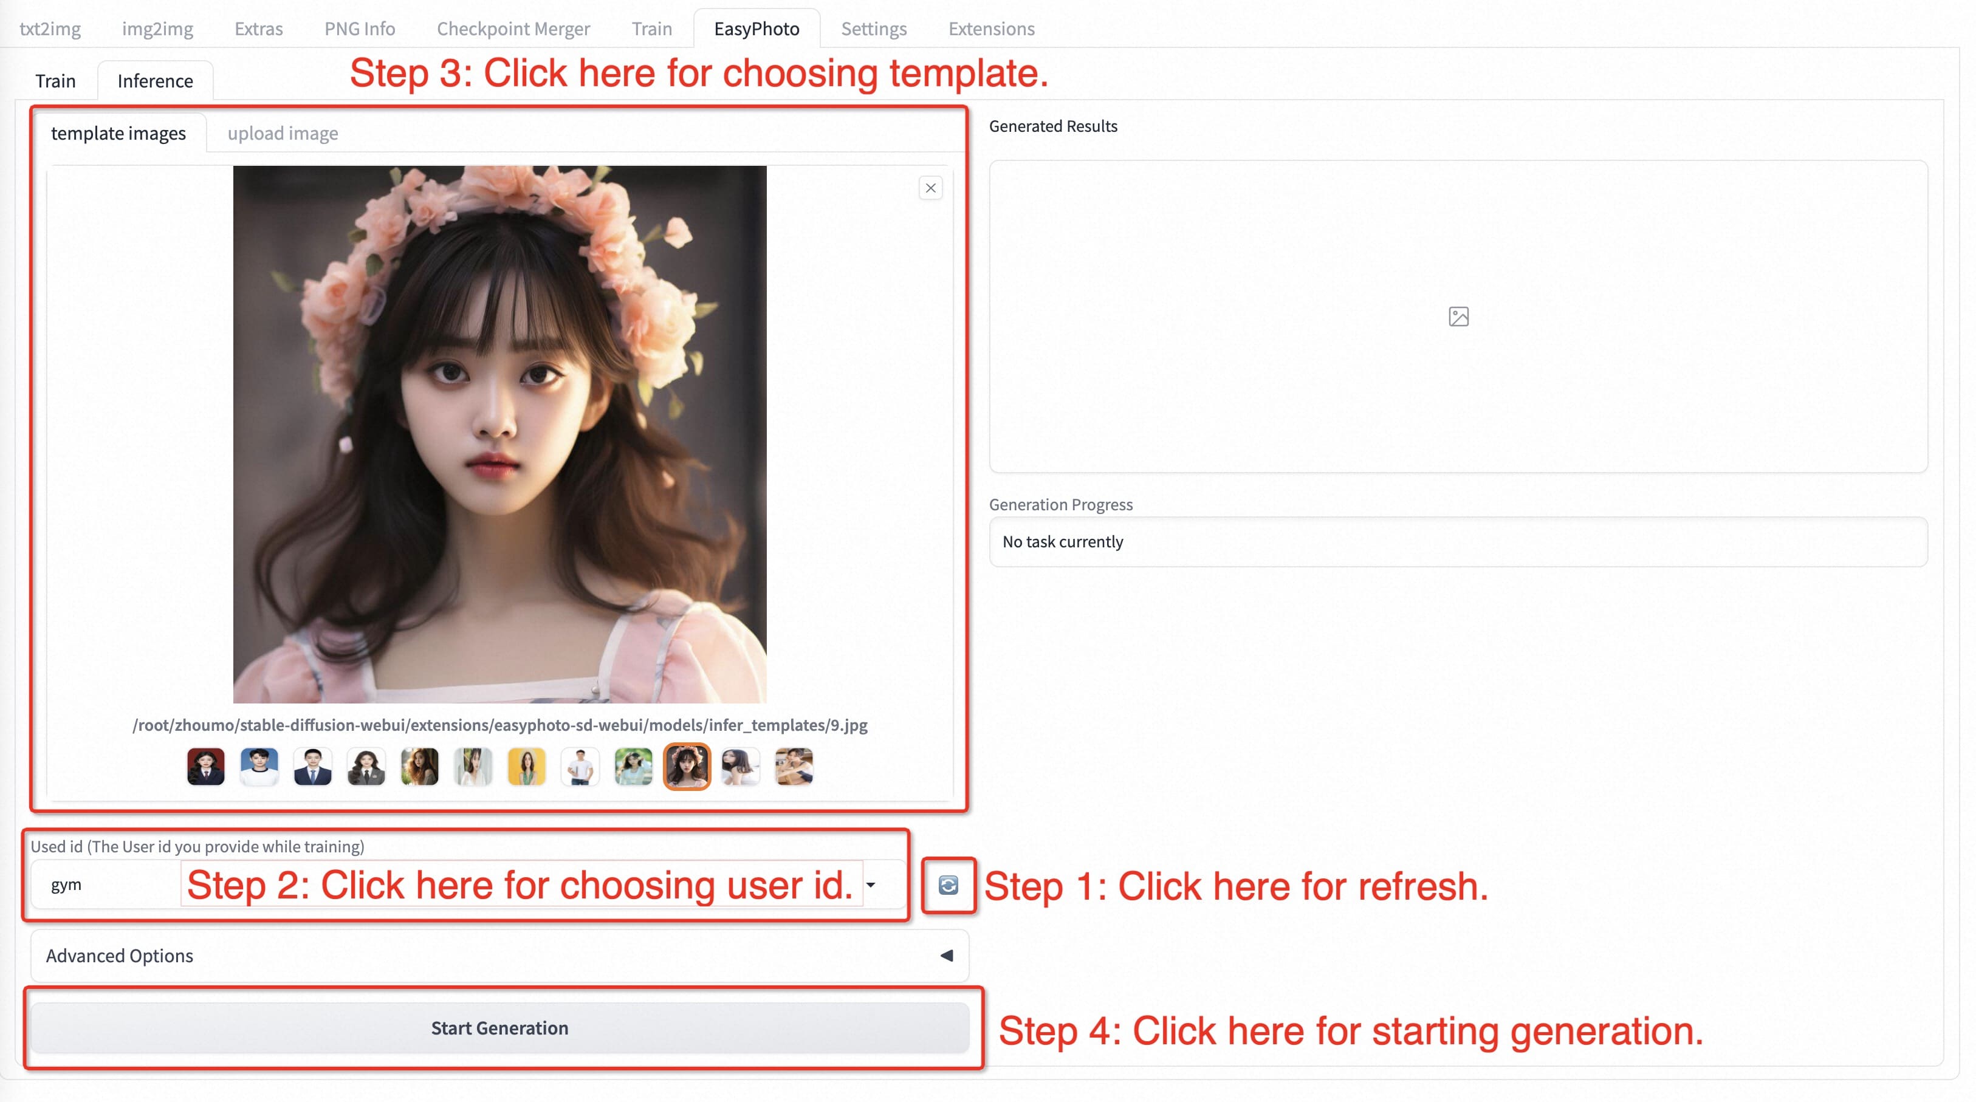This screenshot has width=1976, height=1102.
Task: Select the red background ID photo thumbnail
Action: tap(205, 766)
